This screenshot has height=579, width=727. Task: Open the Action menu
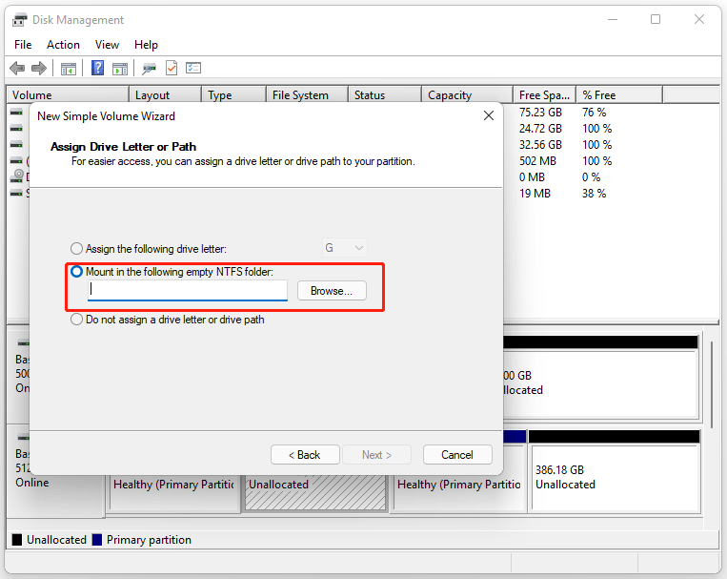[63, 45]
